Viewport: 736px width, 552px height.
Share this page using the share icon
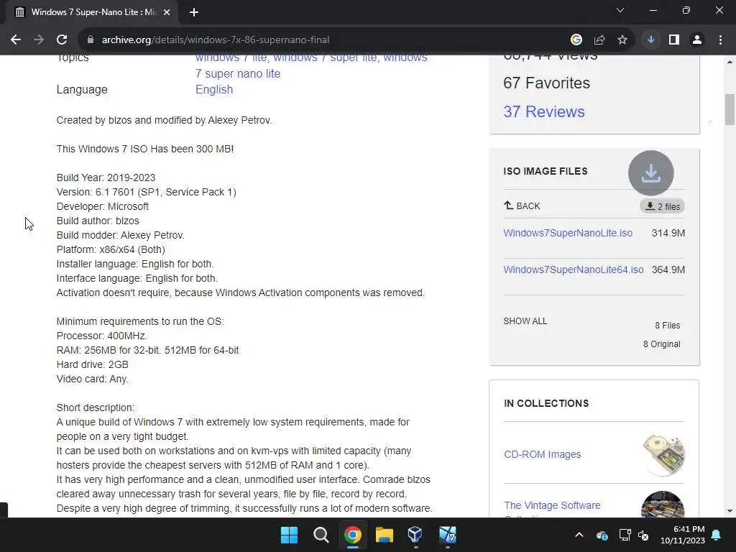pyautogui.click(x=599, y=40)
